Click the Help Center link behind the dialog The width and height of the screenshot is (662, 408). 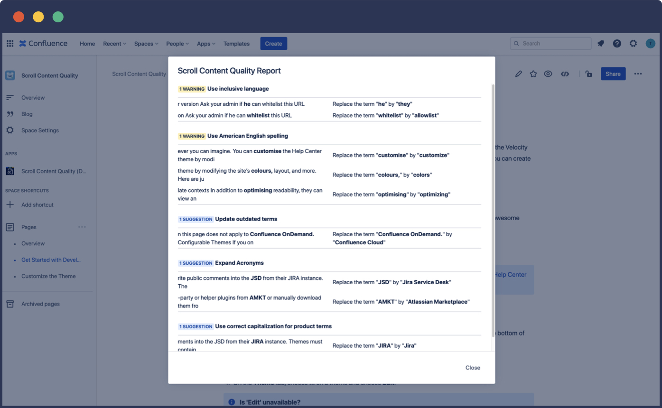click(510, 274)
